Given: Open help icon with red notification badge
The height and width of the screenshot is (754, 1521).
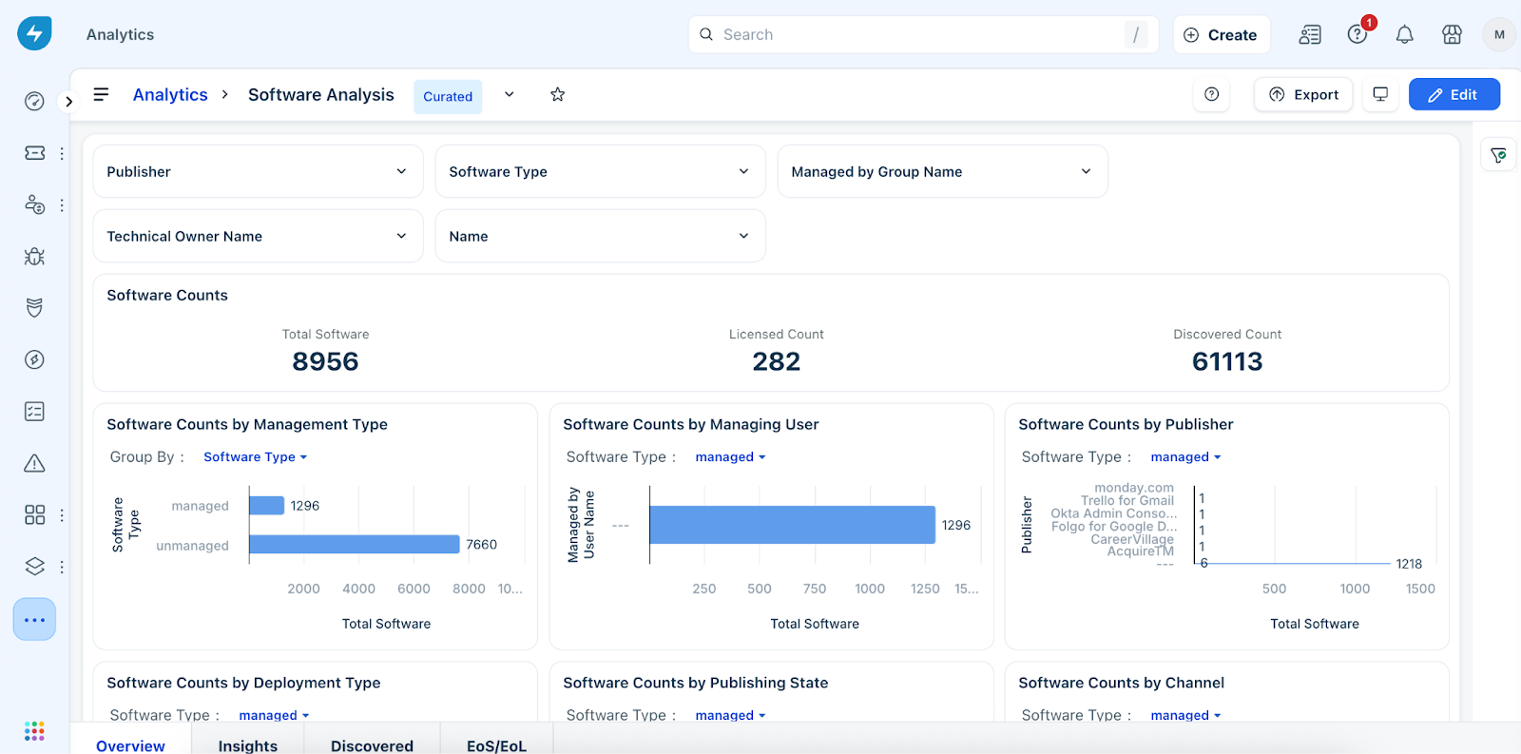Looking at the screenshot, I should [1357, 34].
